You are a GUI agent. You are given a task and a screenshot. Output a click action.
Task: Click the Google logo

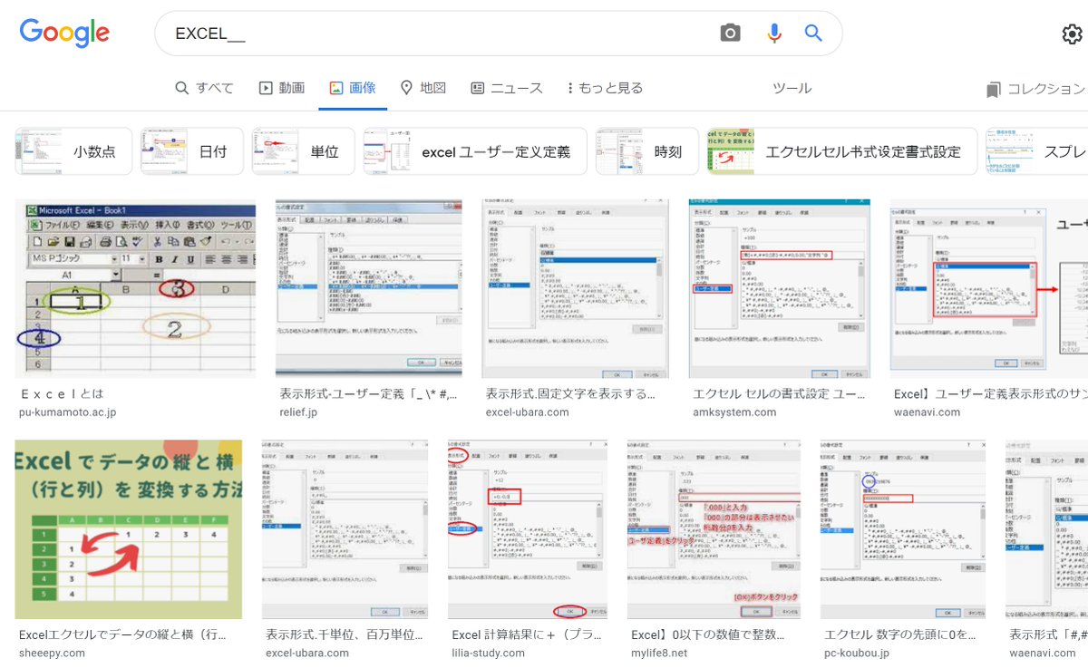64,34
